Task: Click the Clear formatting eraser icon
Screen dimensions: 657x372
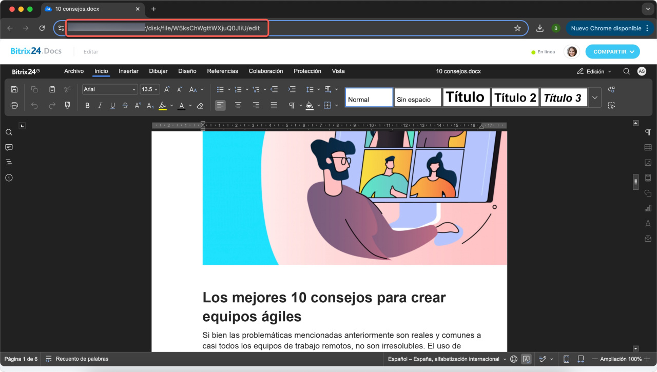Action: (x=200, y=106)
